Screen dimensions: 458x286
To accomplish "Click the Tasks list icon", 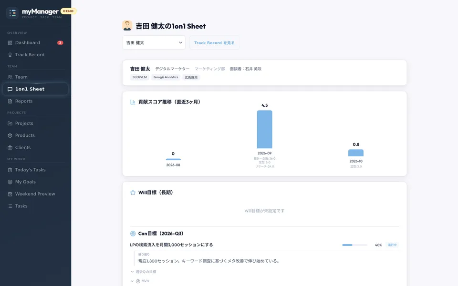I will pos(10,206).
